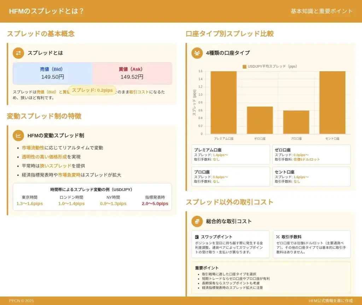The width and height of the screenshot is (362, 305).
Task: Click the 指標発表時 2.0〜5.0pips value
Action: (155, 204)
